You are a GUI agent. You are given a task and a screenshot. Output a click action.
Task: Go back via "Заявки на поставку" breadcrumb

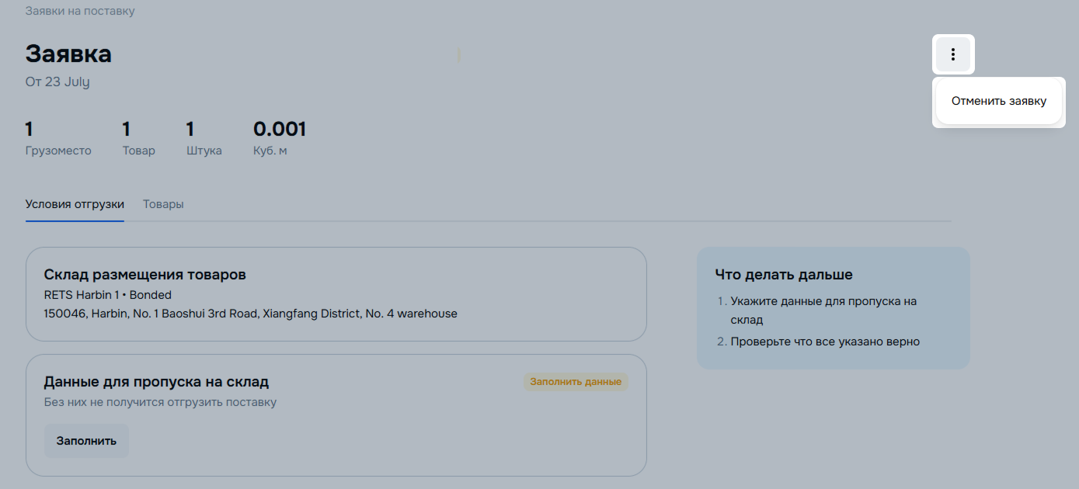click(80, 12)
